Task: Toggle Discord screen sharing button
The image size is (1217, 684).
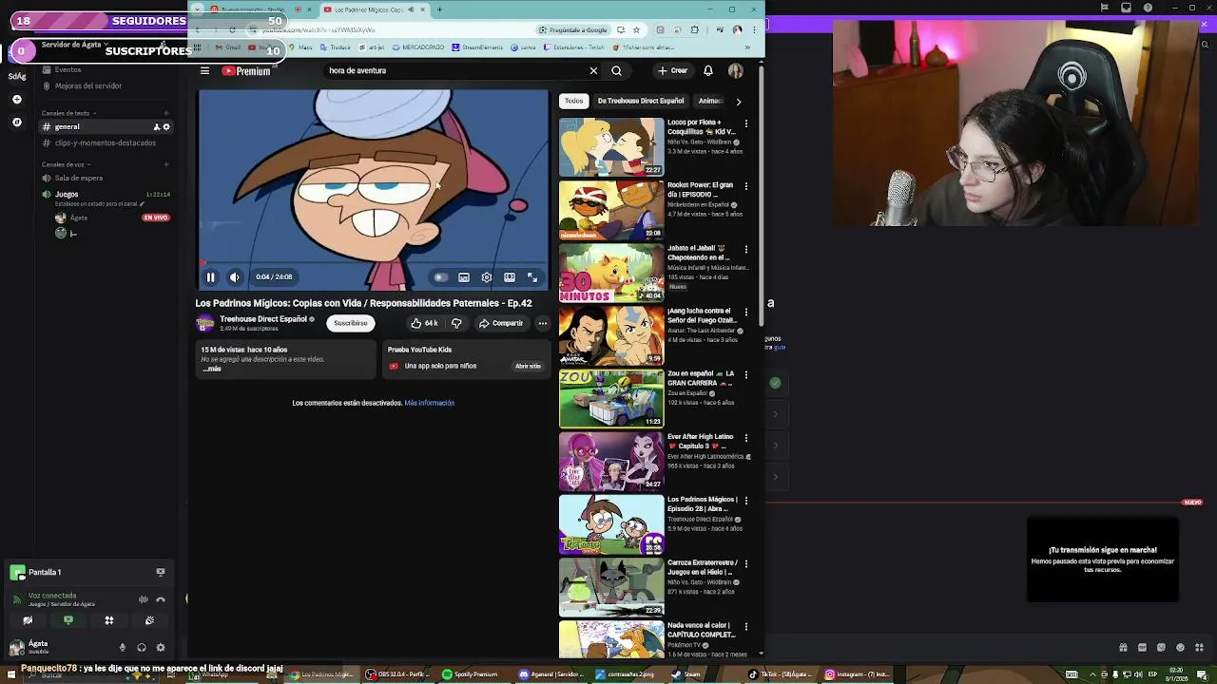Action: point(68,620)
